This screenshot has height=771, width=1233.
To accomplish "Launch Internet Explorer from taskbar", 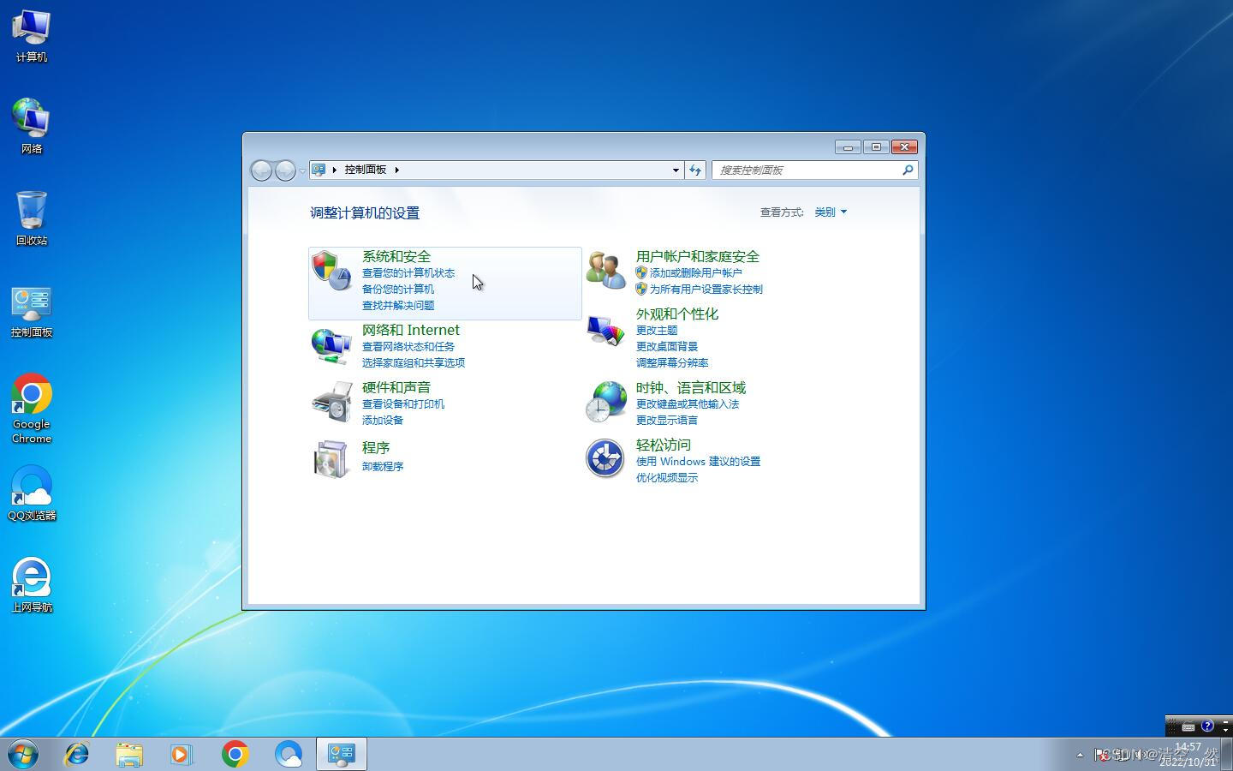I will pyautogui.click(x=77, y=754).
